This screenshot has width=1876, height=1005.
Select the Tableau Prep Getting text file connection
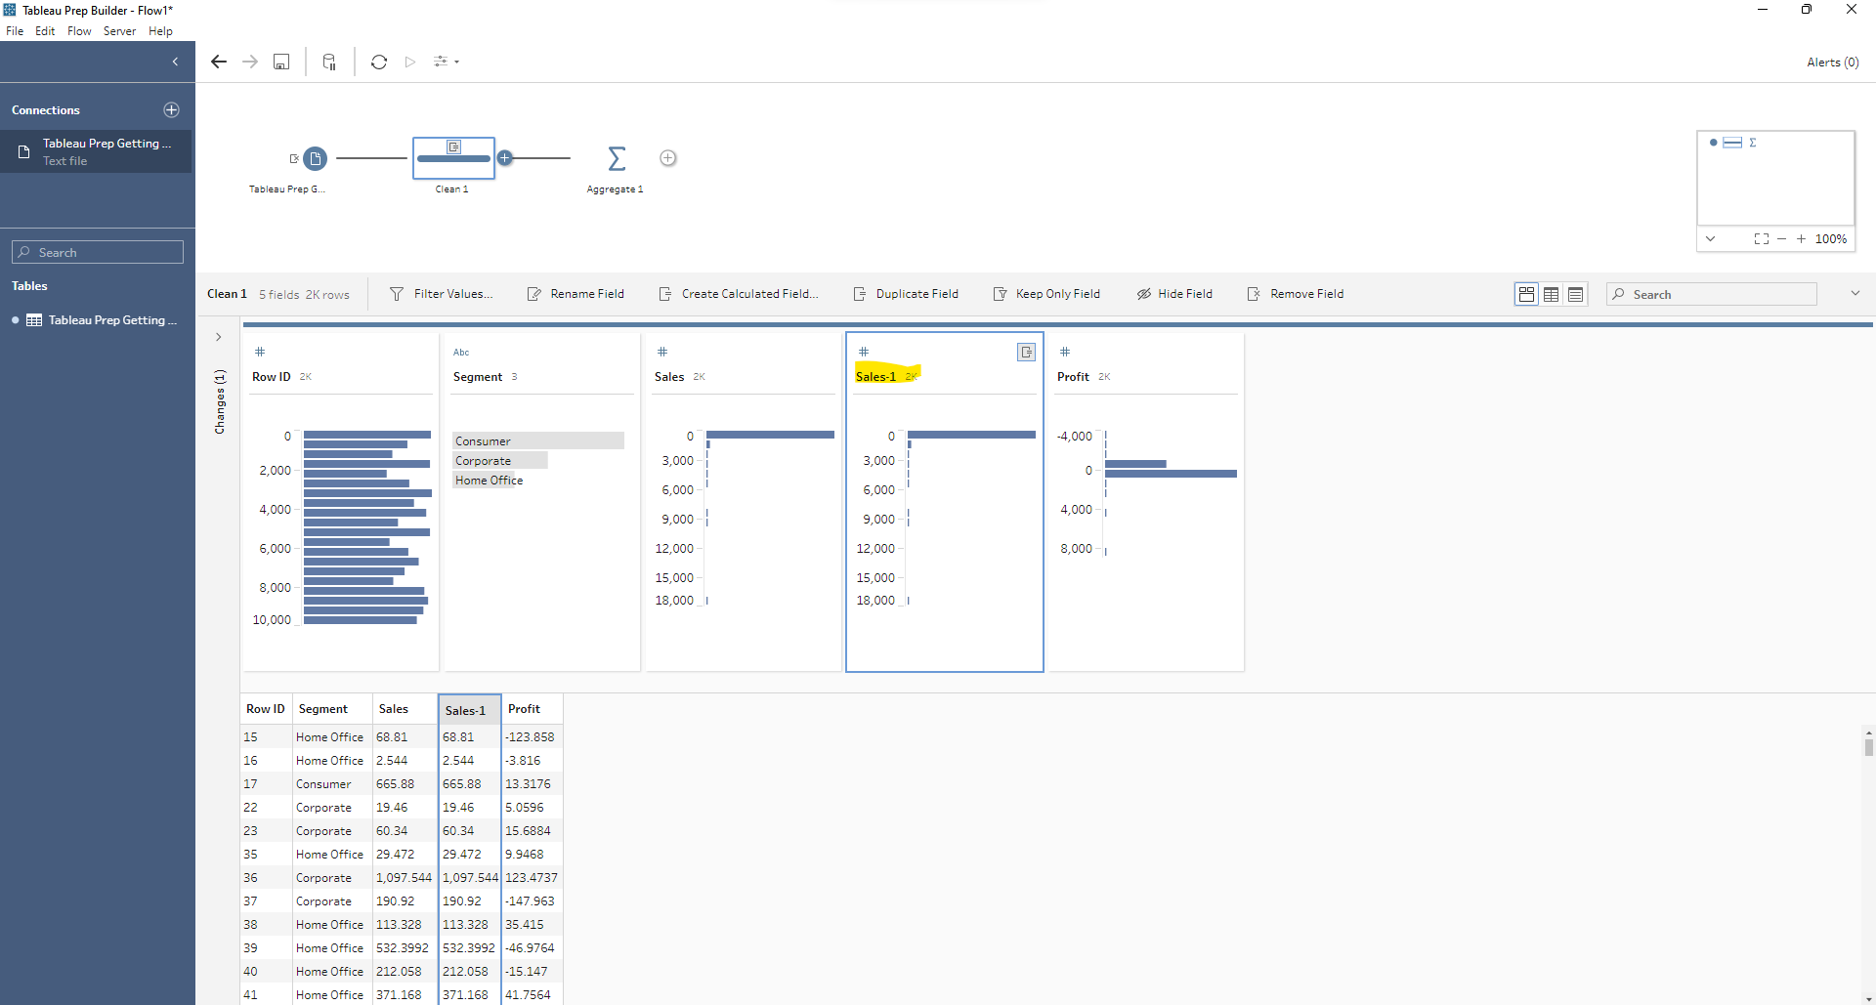point(96,151)
